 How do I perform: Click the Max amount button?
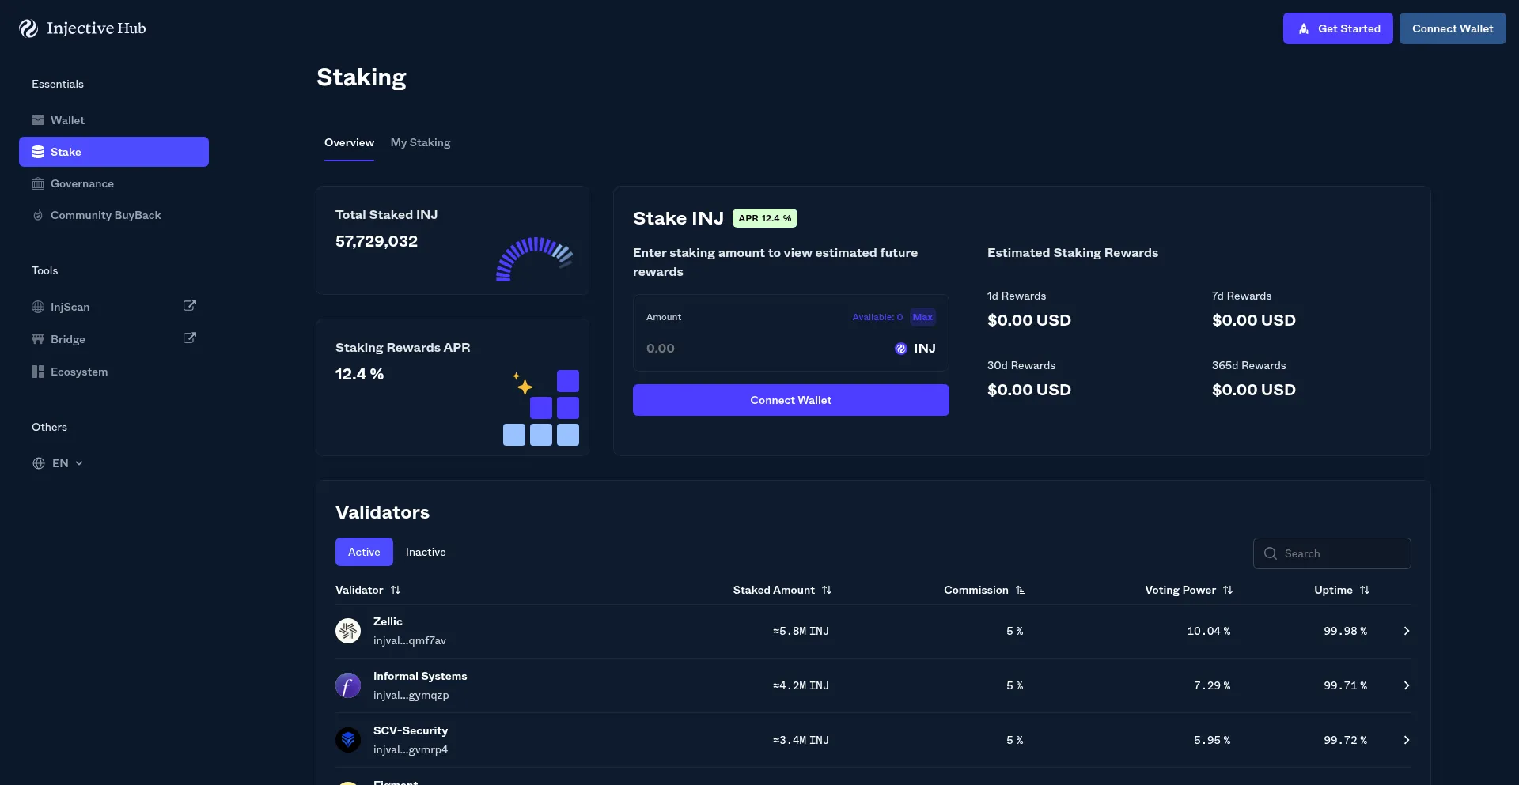click(x=922, y=317)
